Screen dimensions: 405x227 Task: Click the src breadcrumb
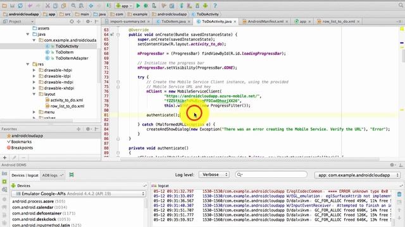(65, 14)
